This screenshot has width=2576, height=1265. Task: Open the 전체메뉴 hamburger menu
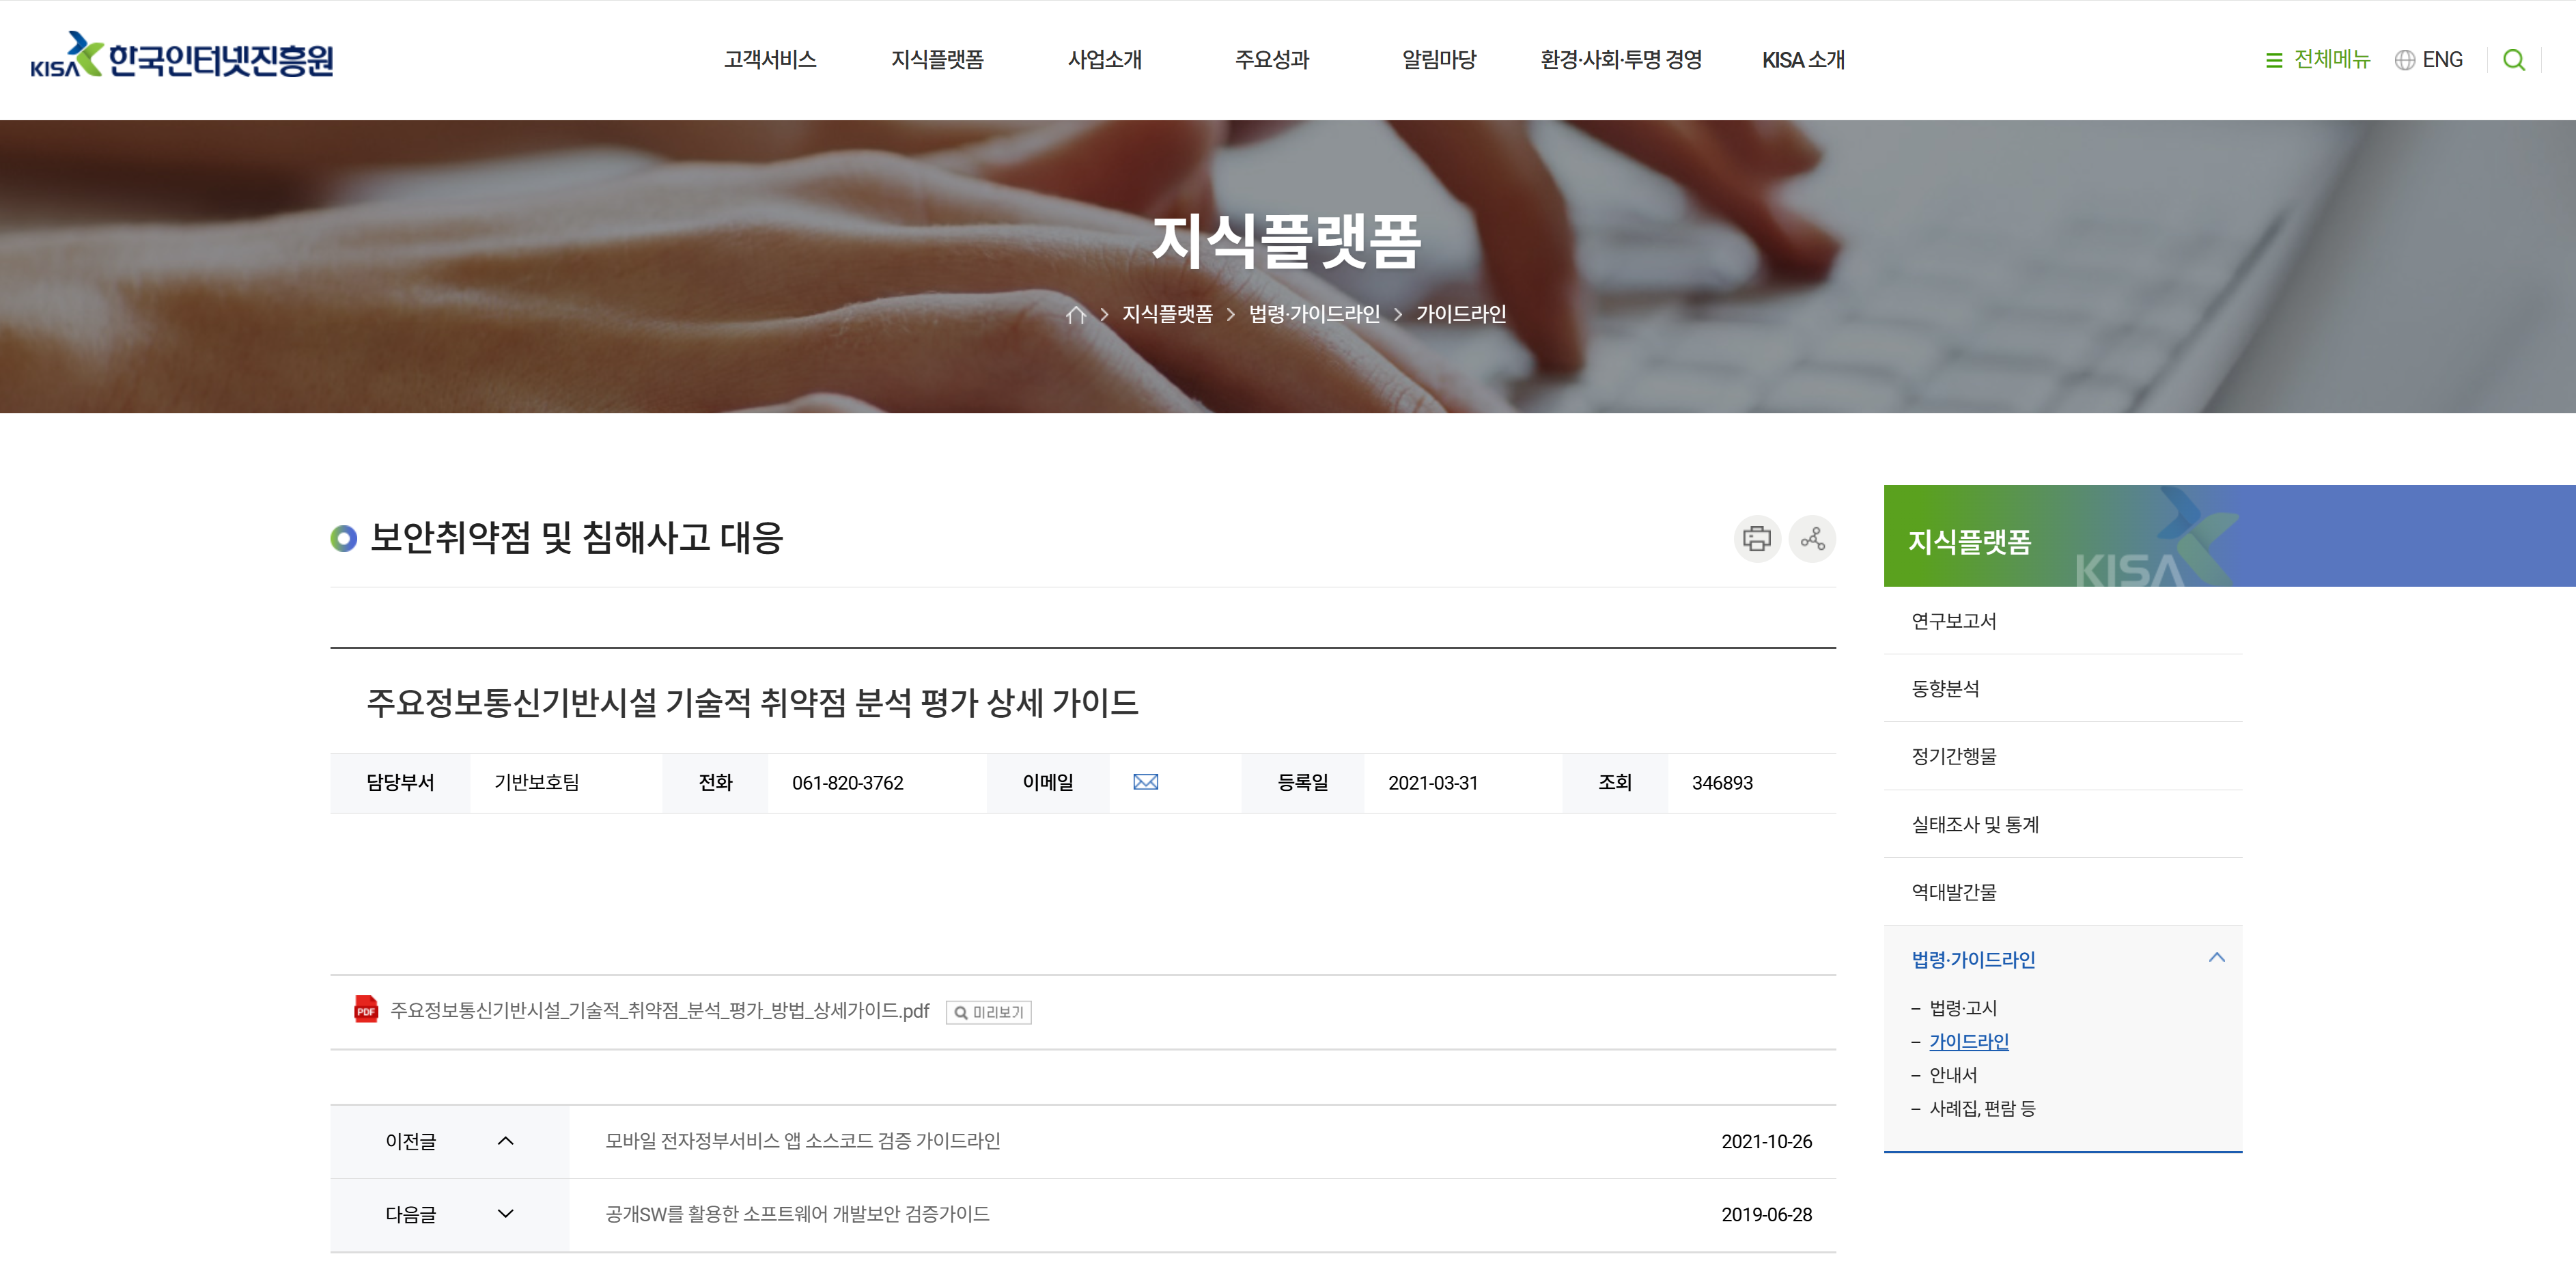2317,60
